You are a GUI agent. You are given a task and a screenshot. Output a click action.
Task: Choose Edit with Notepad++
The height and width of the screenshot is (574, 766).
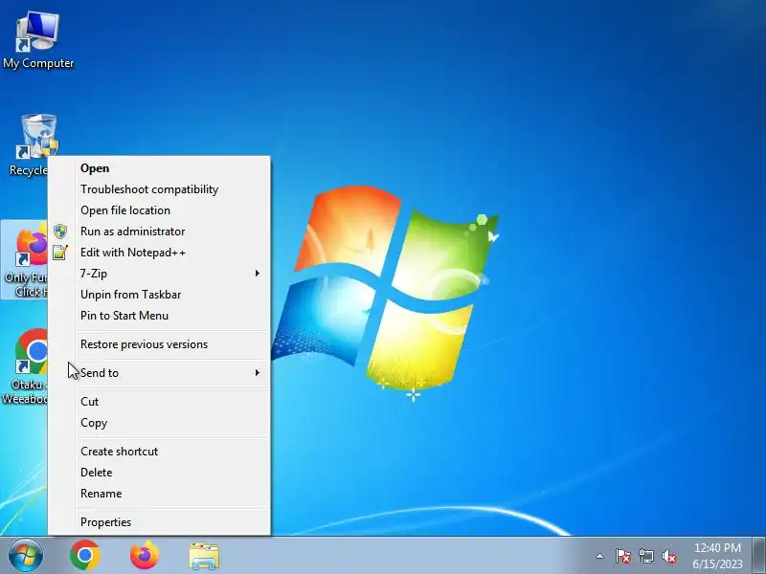[x=159, y=253]
